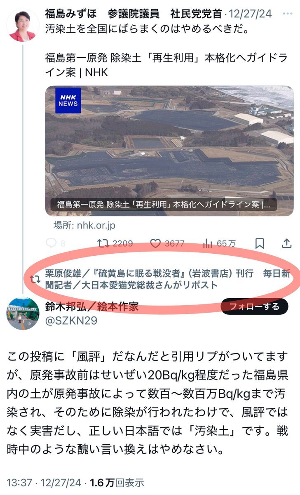300x495 pixels.
Task: Bookmark the Fukushima Mizuho post
Action: [260, 243]
